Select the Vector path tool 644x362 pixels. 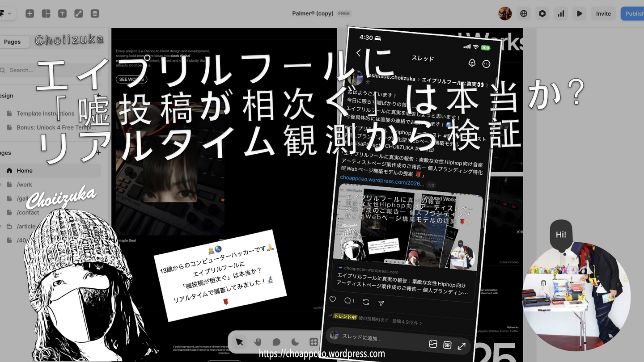pyautogui.click(x=79, y=13)
